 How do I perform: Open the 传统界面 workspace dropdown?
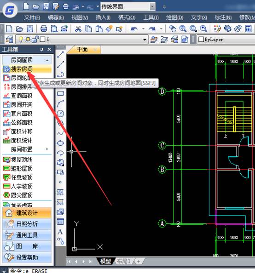(152, 7)
